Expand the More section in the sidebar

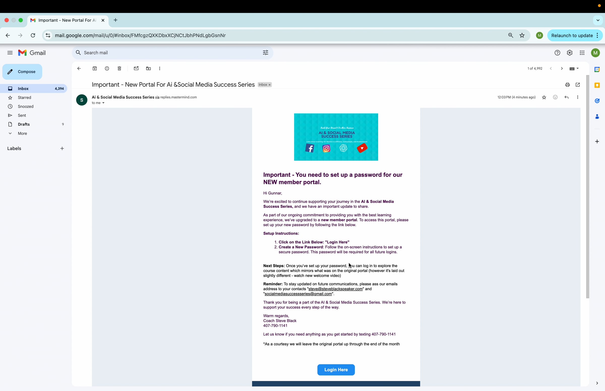22,133
